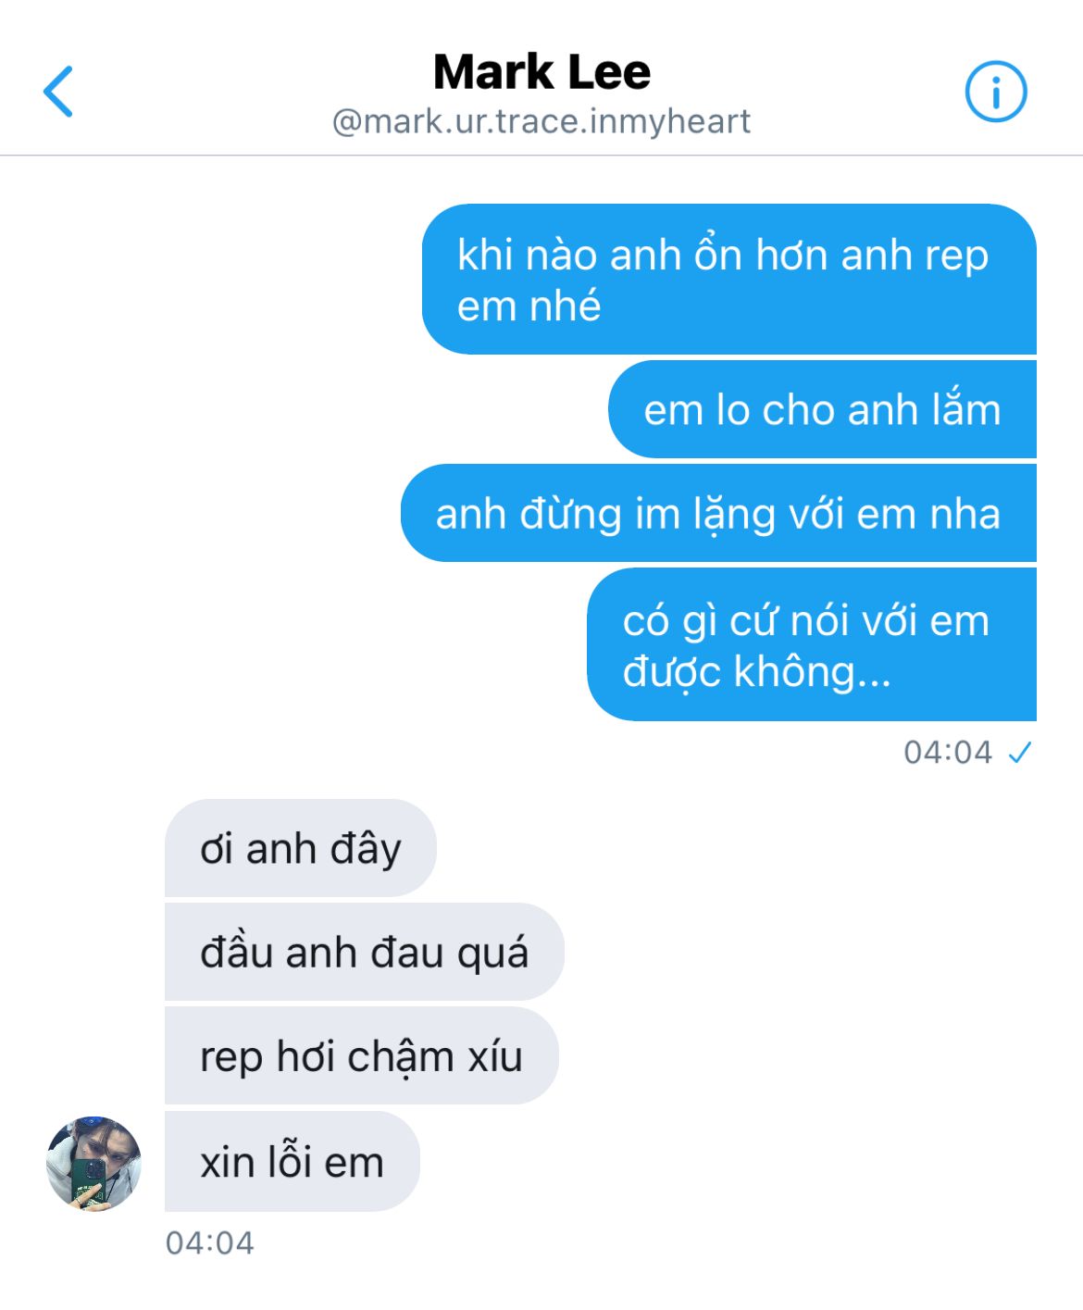This screenshot has height=1310, width=1083.
Task: Tap the blue back arrow icon
Action: coord(58,92)
